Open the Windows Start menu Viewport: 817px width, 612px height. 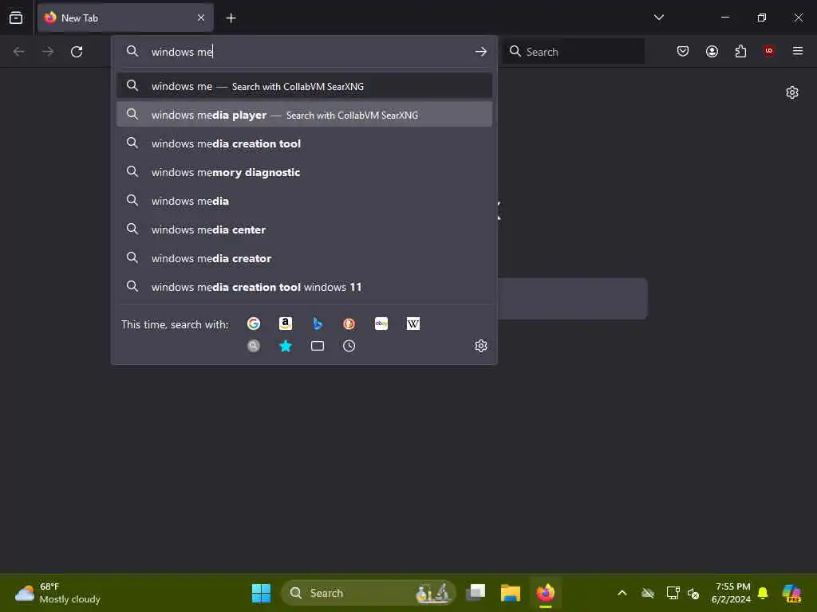[x=261, y=593]
